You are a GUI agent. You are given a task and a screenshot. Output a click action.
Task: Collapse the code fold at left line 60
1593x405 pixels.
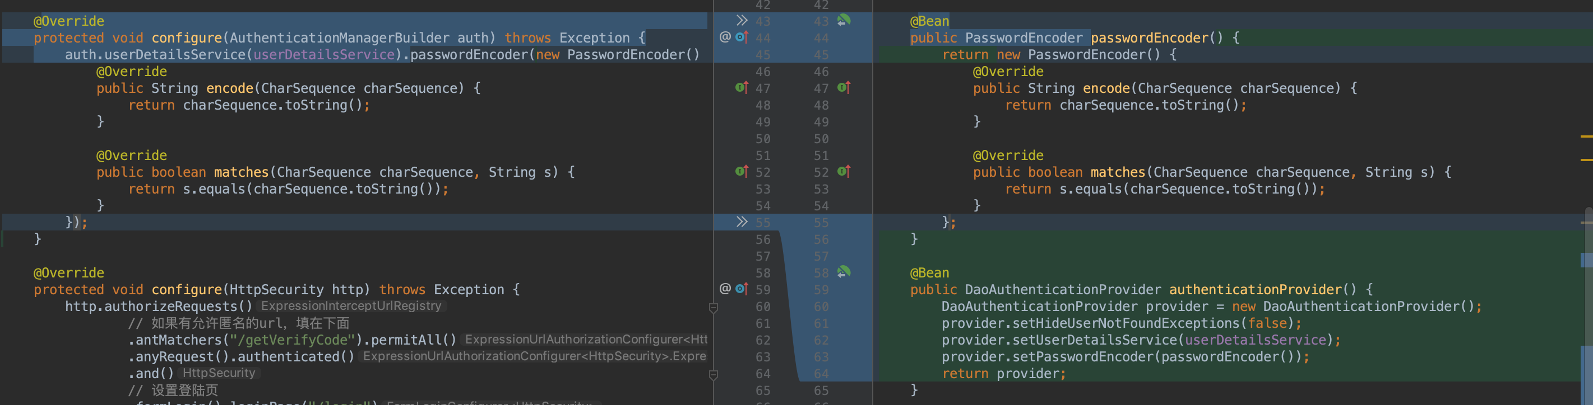coord(713,307)
